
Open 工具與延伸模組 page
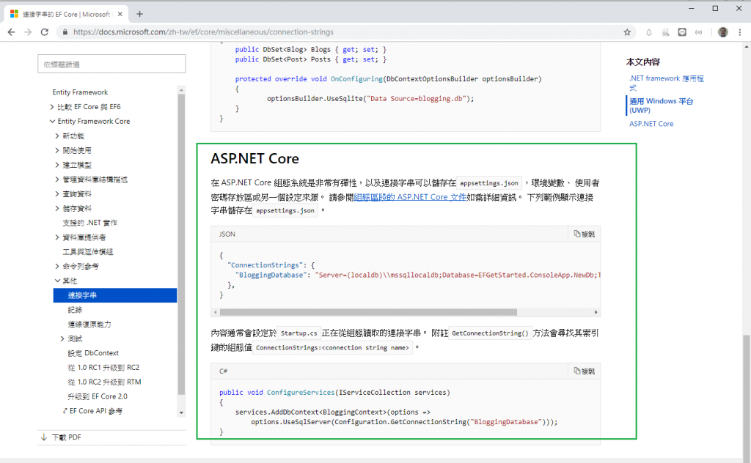click(88, 251)
